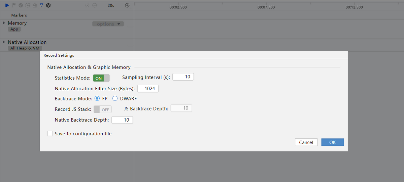Click the zoom in plus icon

(x=127, y=5)
